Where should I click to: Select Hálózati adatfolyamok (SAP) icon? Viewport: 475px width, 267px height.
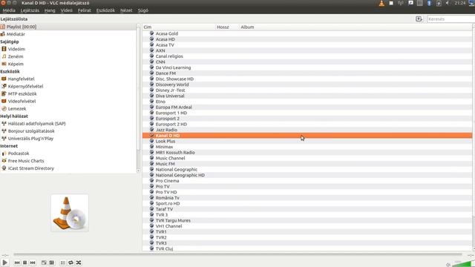coord(4,124)
